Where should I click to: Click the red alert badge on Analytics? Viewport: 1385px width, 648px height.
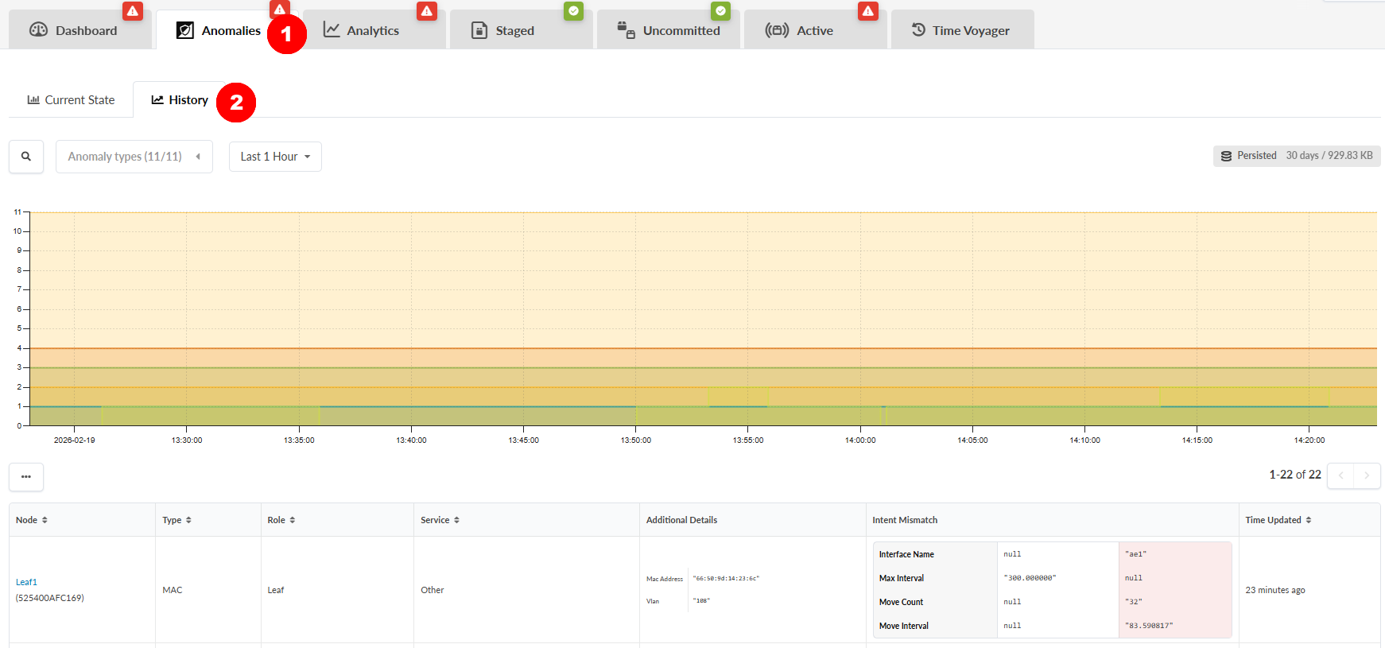(x=427, y=11)
